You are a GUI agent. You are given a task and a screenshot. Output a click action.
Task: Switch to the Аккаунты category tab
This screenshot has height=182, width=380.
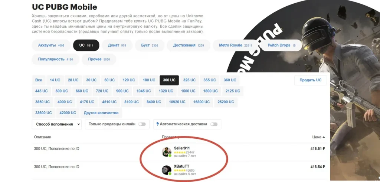click(51, 45)
